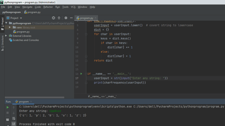225x126 pixels.
Task: Toggle soft-wrap in Run console
Action: point(14,118)
